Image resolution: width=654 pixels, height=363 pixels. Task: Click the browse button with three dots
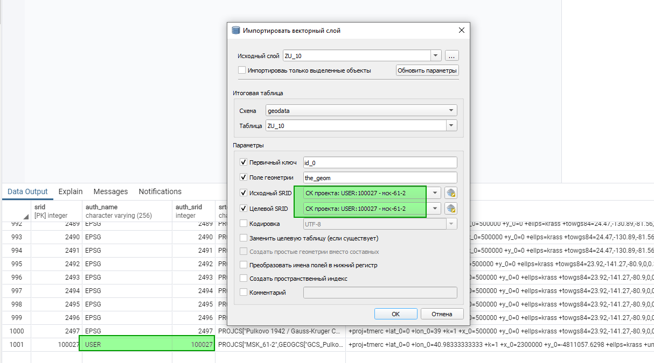(452, 56)
